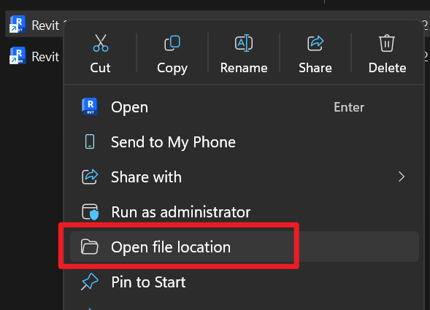Click the Revit icon beside Open
430x310 pixels.
pyautogui.click(x=90, y=106)
